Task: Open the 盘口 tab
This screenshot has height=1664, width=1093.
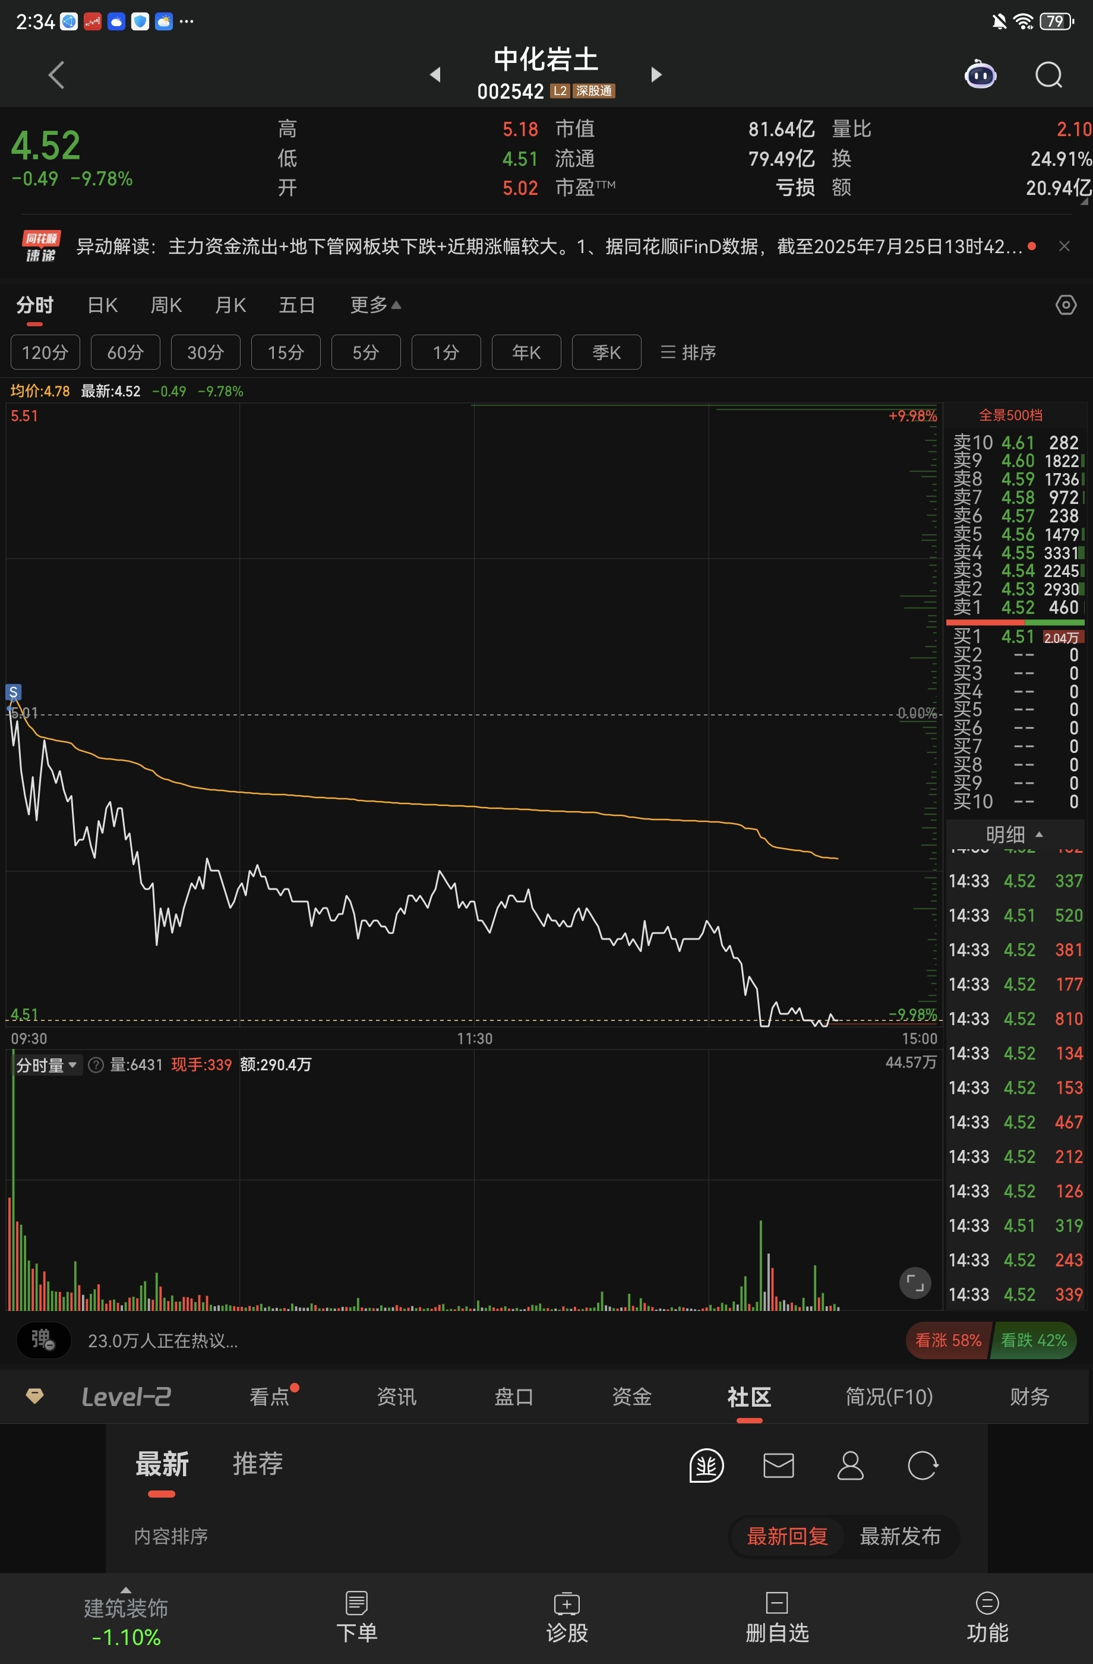Action: click(x=514, y=1396)
